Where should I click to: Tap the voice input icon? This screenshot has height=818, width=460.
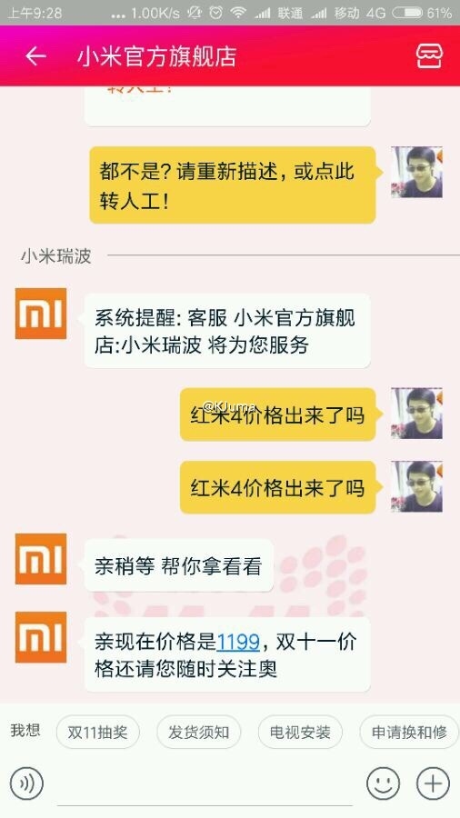[26, 783]
